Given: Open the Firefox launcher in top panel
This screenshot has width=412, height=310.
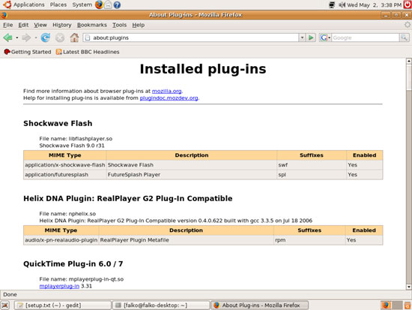Looking at the screenshot, I should (x=99, y=5).
